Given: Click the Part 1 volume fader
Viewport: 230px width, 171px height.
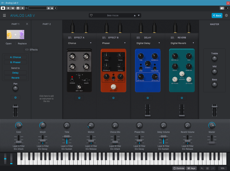Looking at the screenshot, I should (16, 107).
